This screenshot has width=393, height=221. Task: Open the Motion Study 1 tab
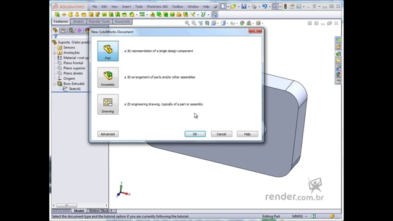pos(101,211)
